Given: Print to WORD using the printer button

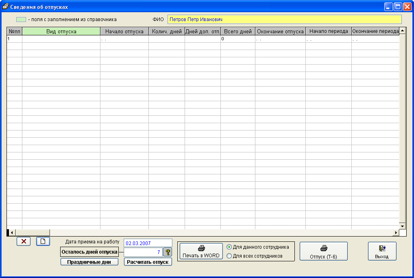Looking at the screenshot, I should [x=201, y=252].
